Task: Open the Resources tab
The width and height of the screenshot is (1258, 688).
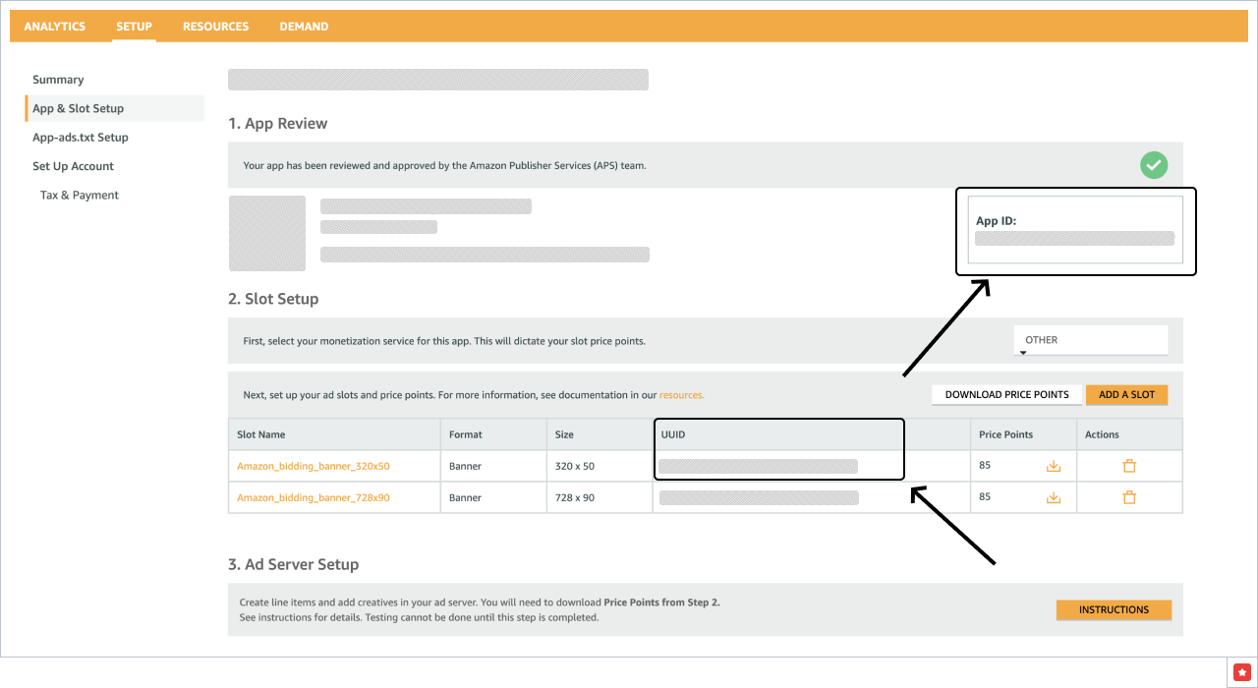Action: [x=215, y=27]
